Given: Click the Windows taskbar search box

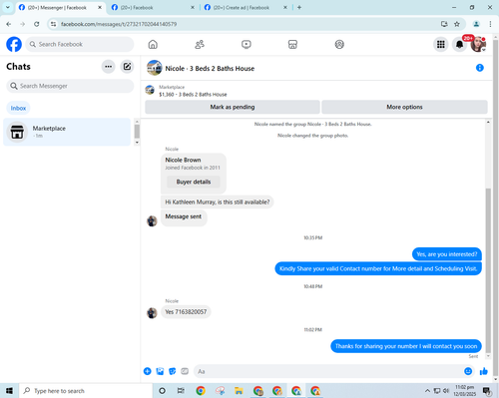Looking at the screenshot, I should coord(86,391).
